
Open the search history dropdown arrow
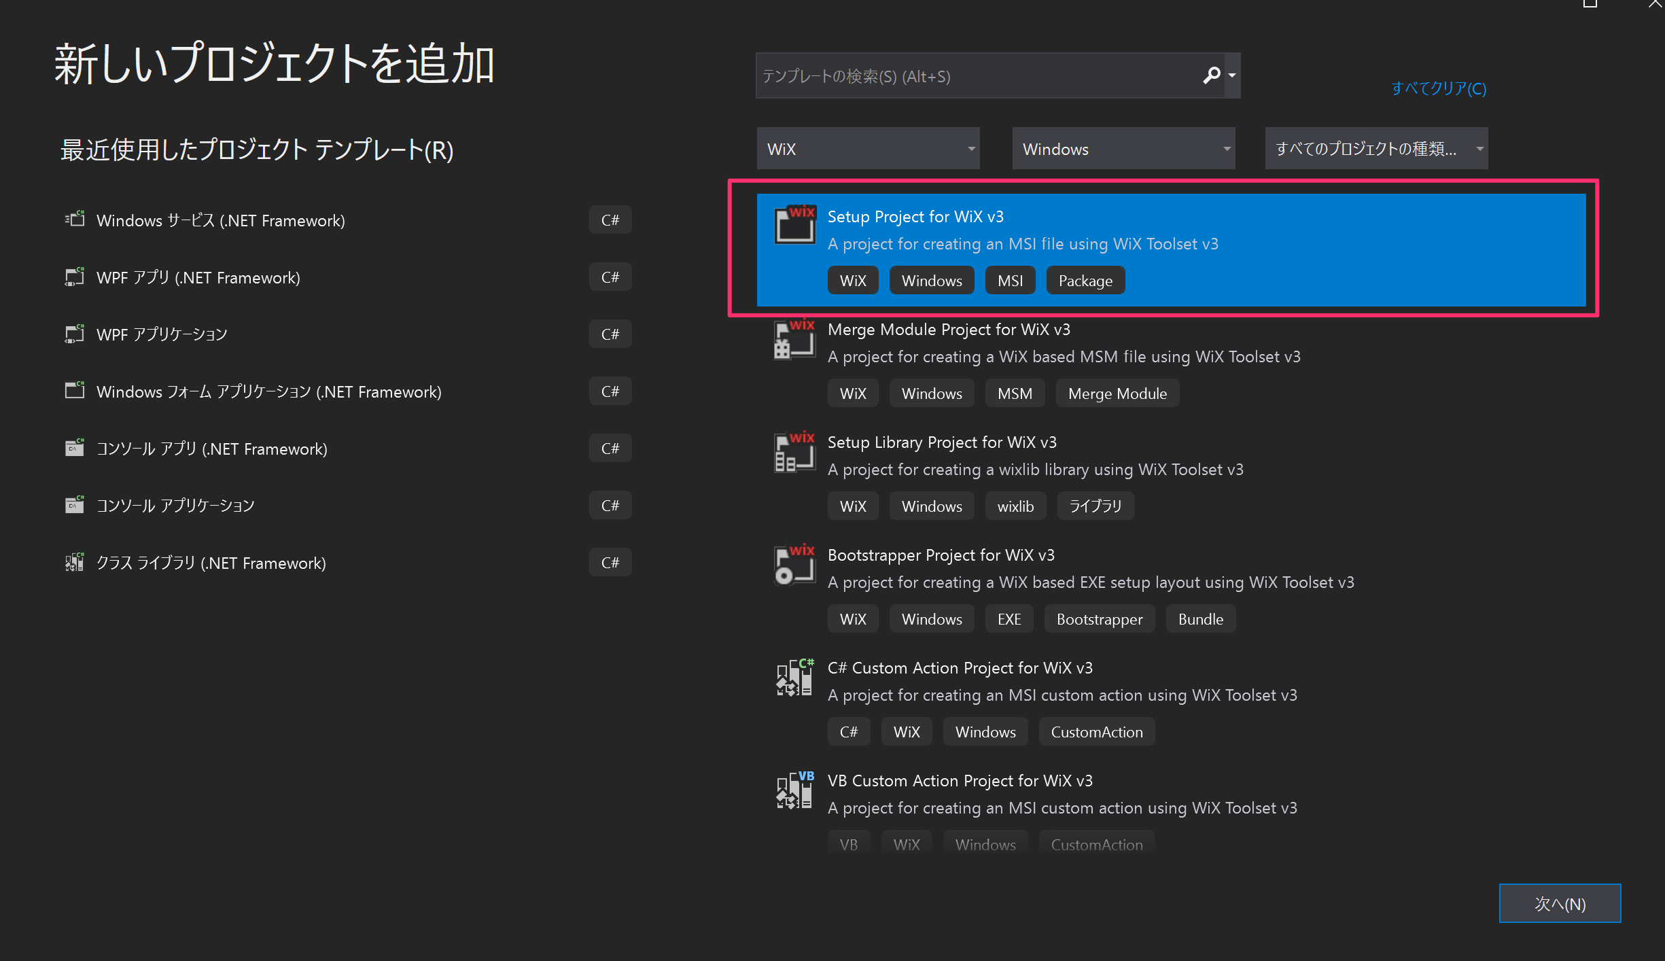(x=1231, y=75)
